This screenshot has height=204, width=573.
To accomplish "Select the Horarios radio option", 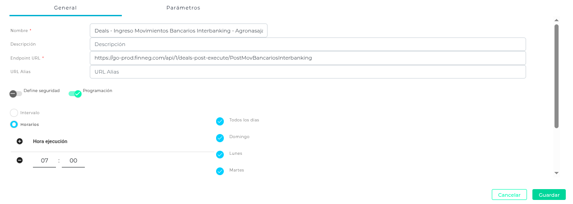I will 14,124.
